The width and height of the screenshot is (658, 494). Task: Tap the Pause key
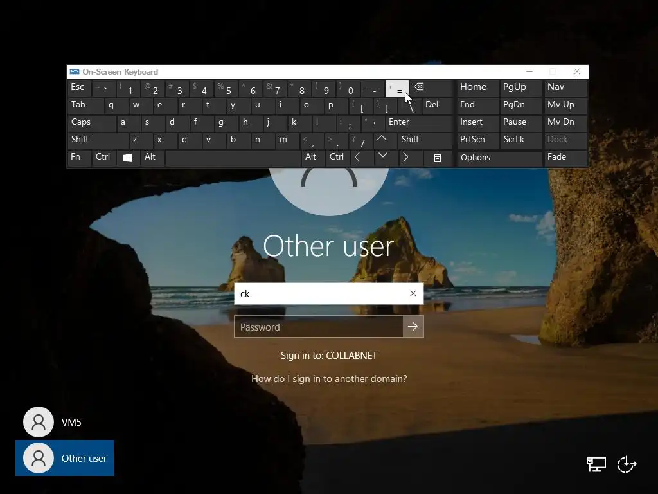click(520, 123)
